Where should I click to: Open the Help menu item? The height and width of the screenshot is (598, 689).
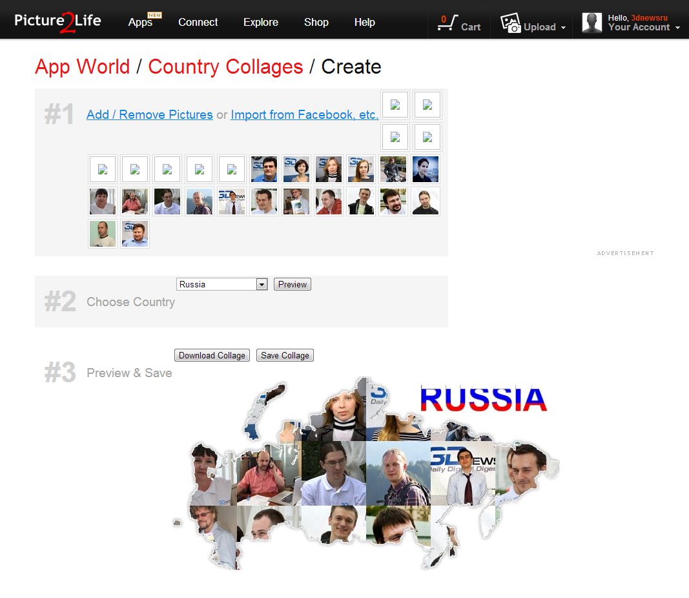pos(364,22)
